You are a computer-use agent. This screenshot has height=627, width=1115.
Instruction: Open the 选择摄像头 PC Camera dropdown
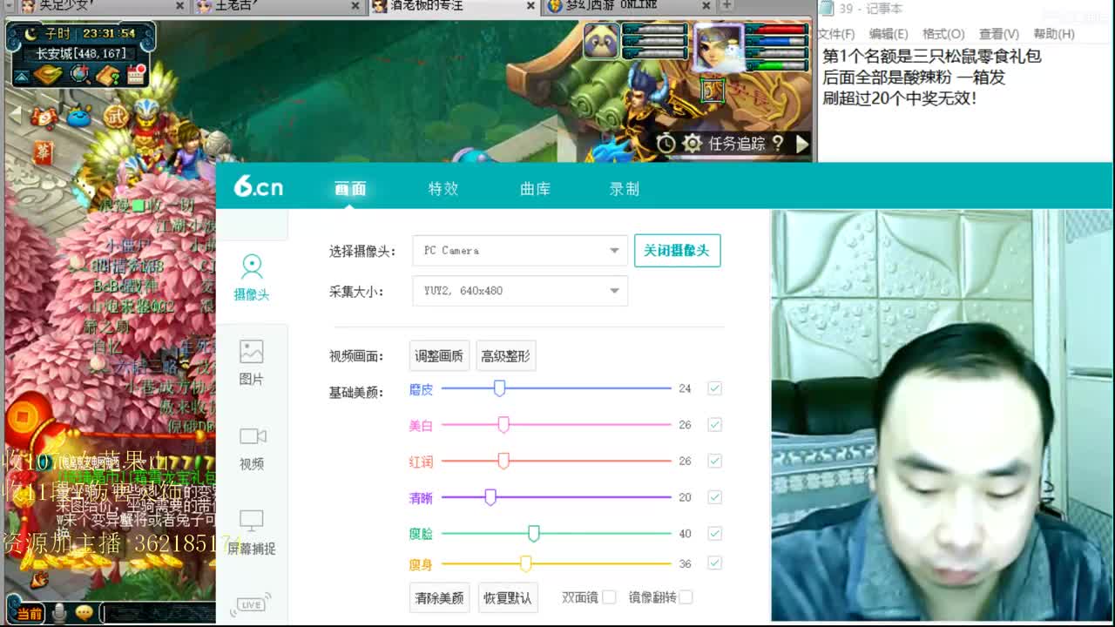point(520,251)
